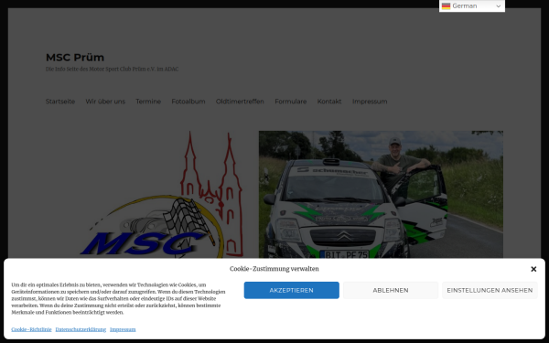549x343 pixels.
Task: Click the site tagline about Motor Sport Club
Action: click(x=112, y=69)
